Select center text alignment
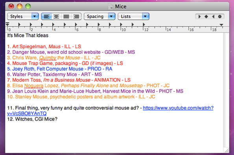This screenshot has height=155, width=234. (56, 16)
